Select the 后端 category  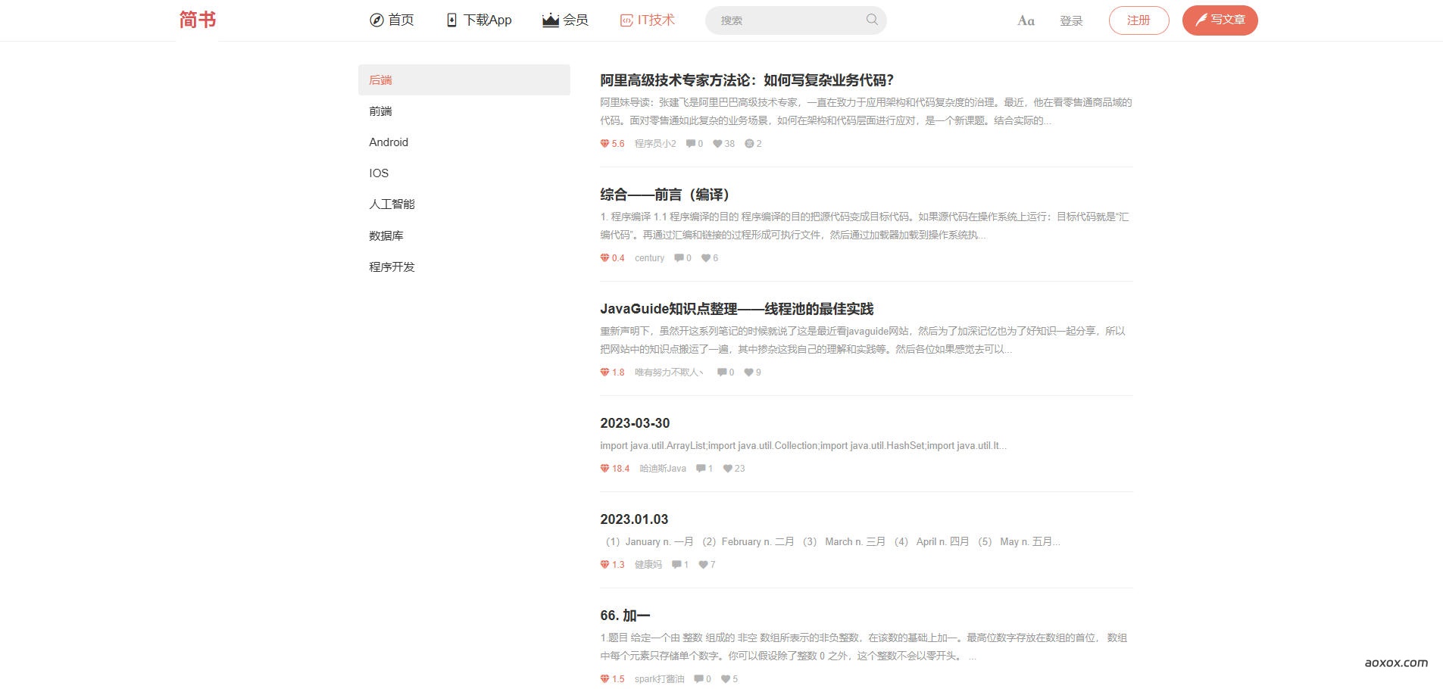[x=379, y=79]
